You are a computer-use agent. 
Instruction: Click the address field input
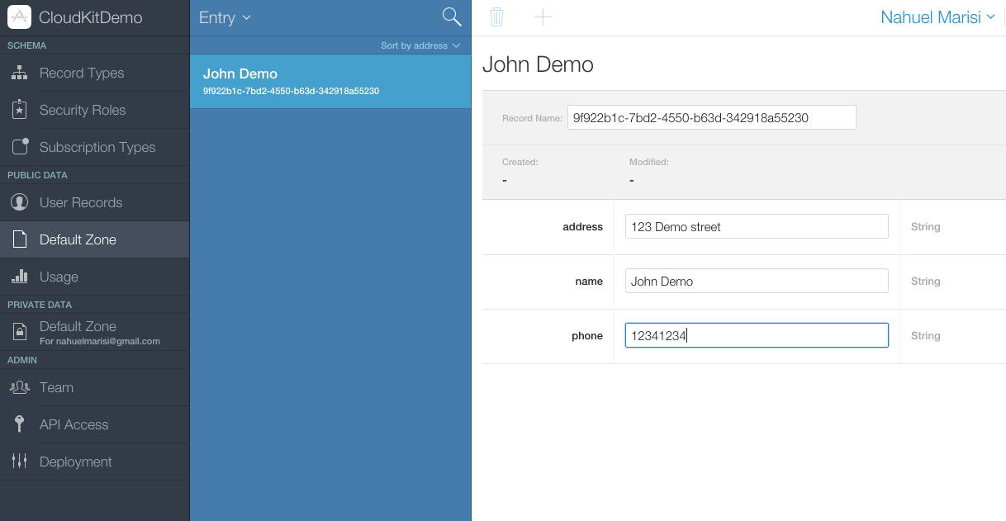pos(757,226)
